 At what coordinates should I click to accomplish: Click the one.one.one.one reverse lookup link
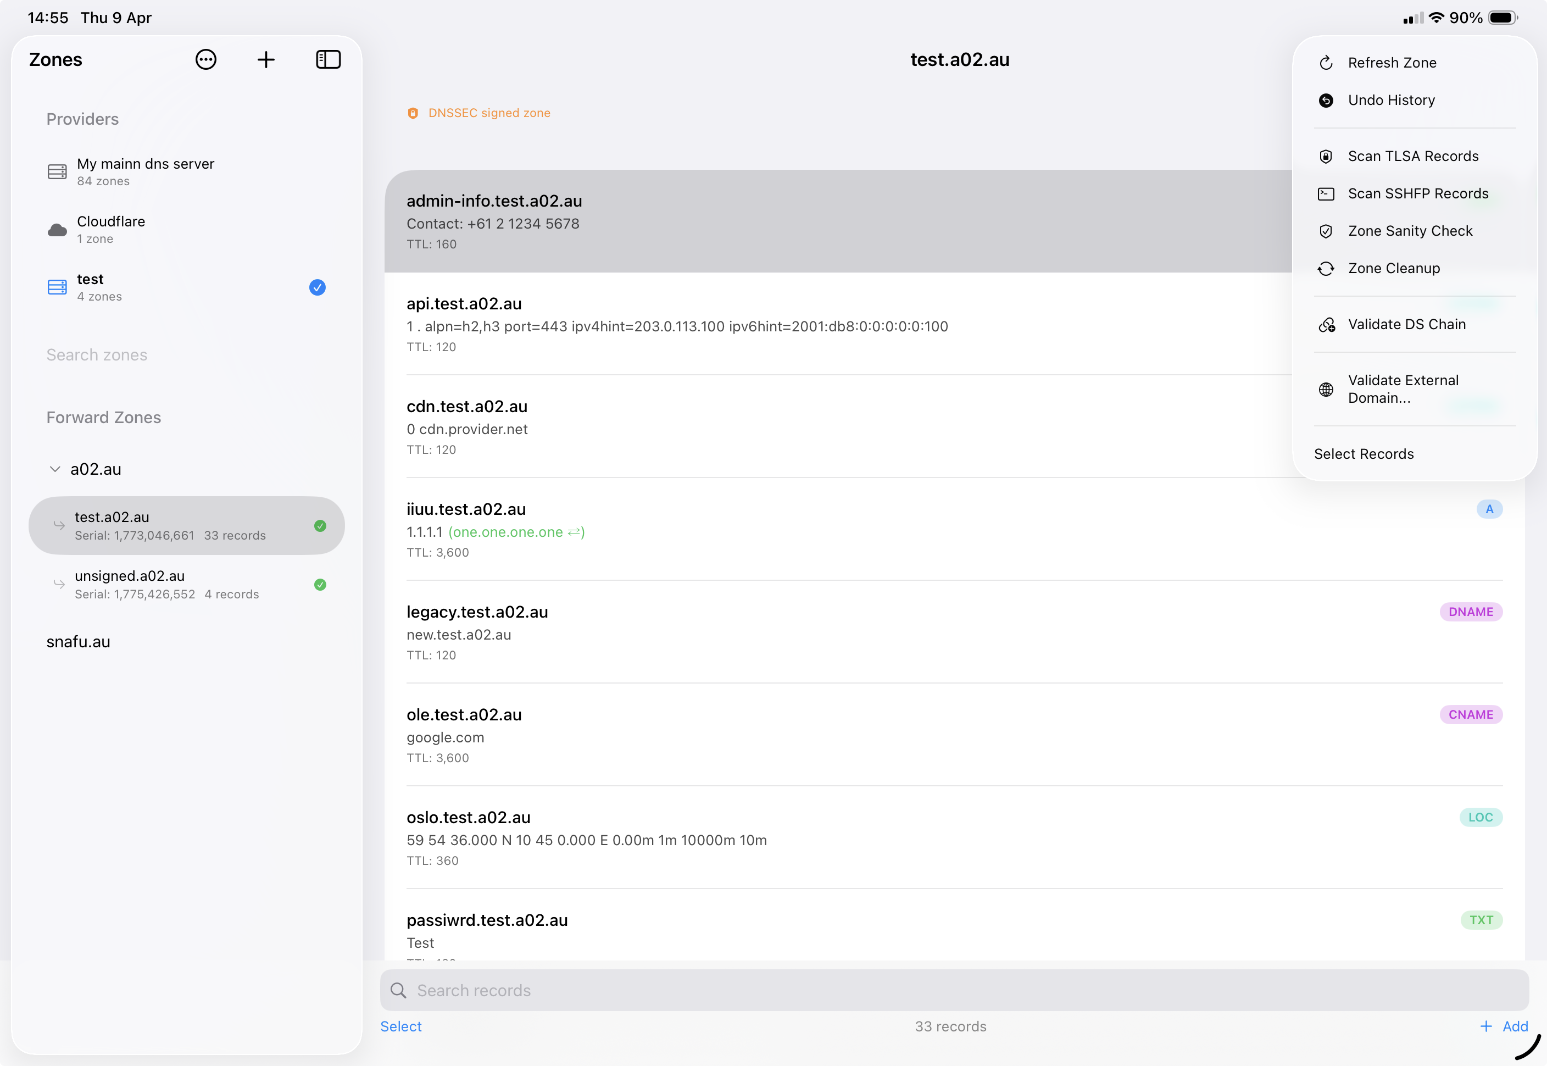516,532
